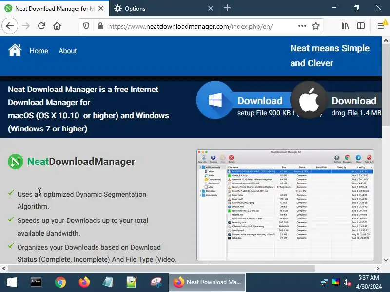This screenshot has height=292, width=390.
Task: Open the notepad-style taskbar app
Action: coord(108,282)
